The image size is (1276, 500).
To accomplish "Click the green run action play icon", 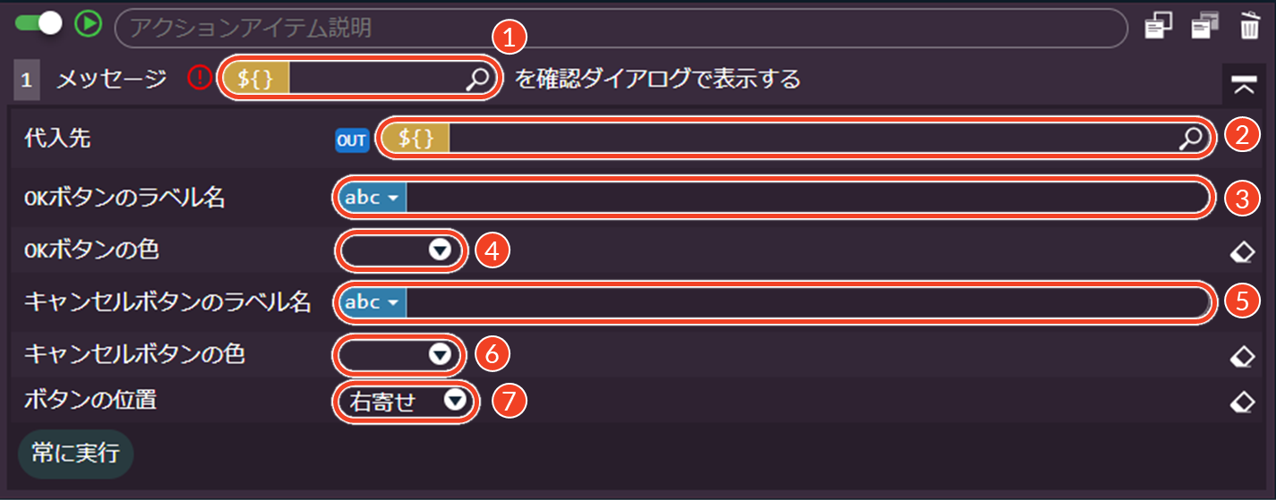I will click(88, 24).
